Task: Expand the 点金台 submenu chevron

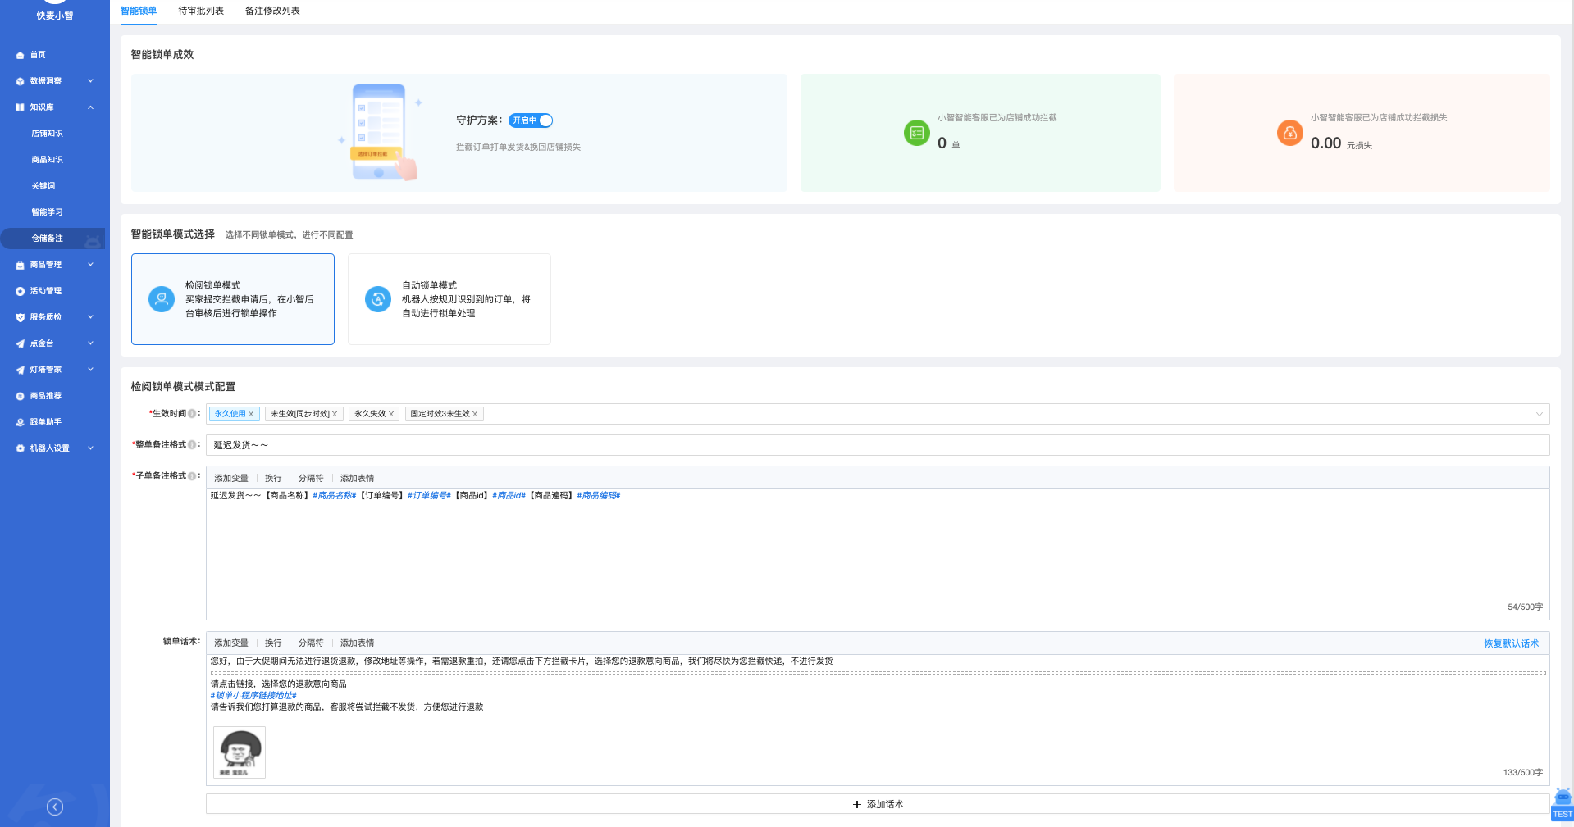Action: coord(90,343)
